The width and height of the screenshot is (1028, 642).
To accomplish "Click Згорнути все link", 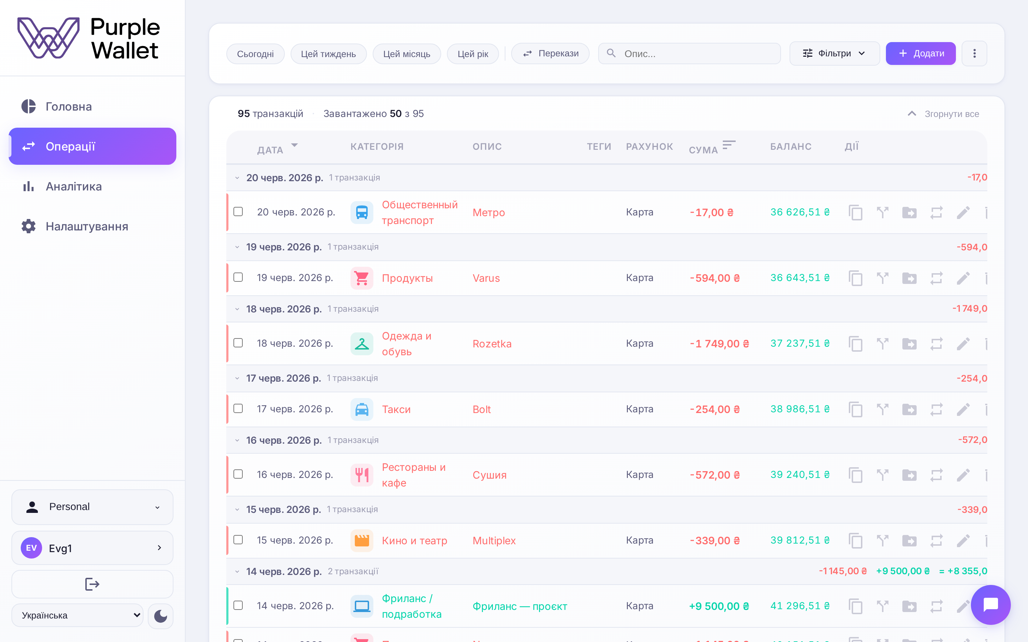I will tap(943, 114).
